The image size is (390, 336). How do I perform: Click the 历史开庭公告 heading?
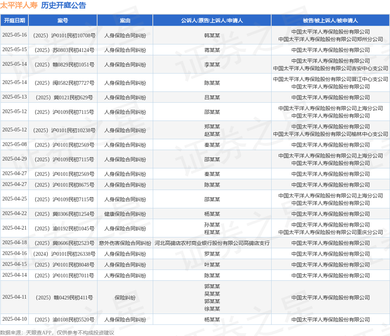(x=64, y=5)
